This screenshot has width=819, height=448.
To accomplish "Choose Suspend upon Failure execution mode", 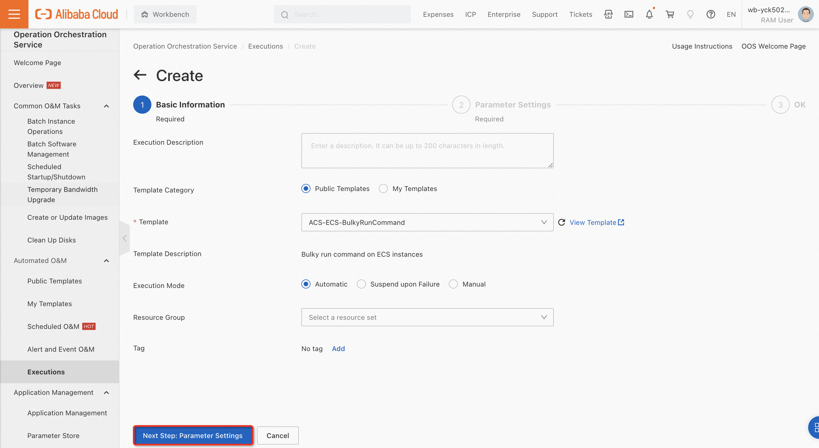I will click(361, 284).
